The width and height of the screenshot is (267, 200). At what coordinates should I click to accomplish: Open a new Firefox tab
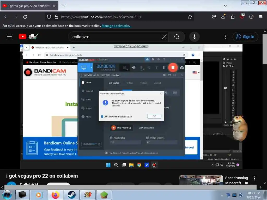[64, 6]
